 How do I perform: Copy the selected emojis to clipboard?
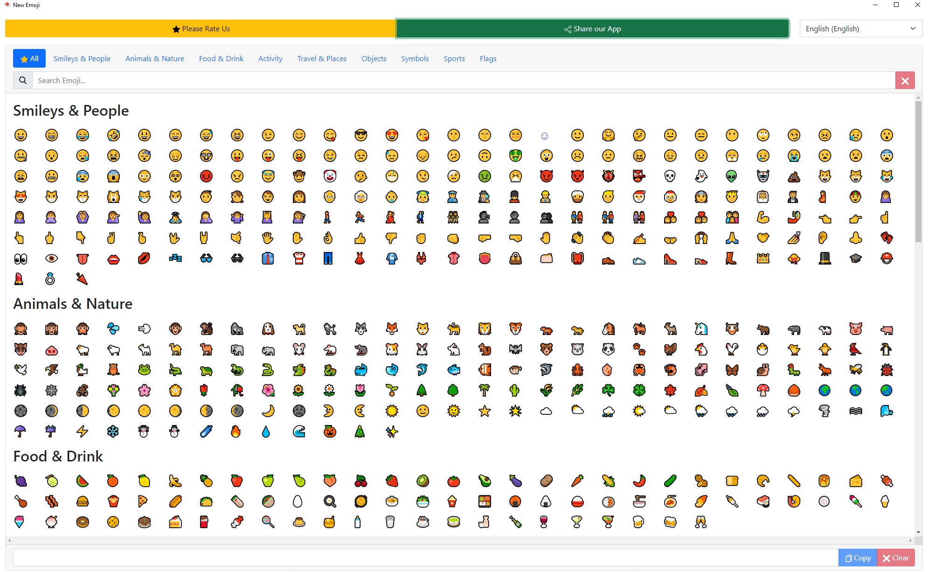[x=857, y=558]
